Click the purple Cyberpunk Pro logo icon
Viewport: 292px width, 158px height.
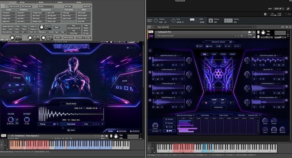[x=151, y=36]
